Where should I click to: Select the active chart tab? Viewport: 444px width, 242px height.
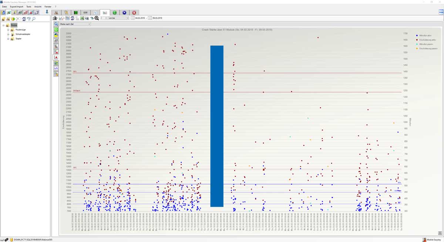(x=105, y=13)
